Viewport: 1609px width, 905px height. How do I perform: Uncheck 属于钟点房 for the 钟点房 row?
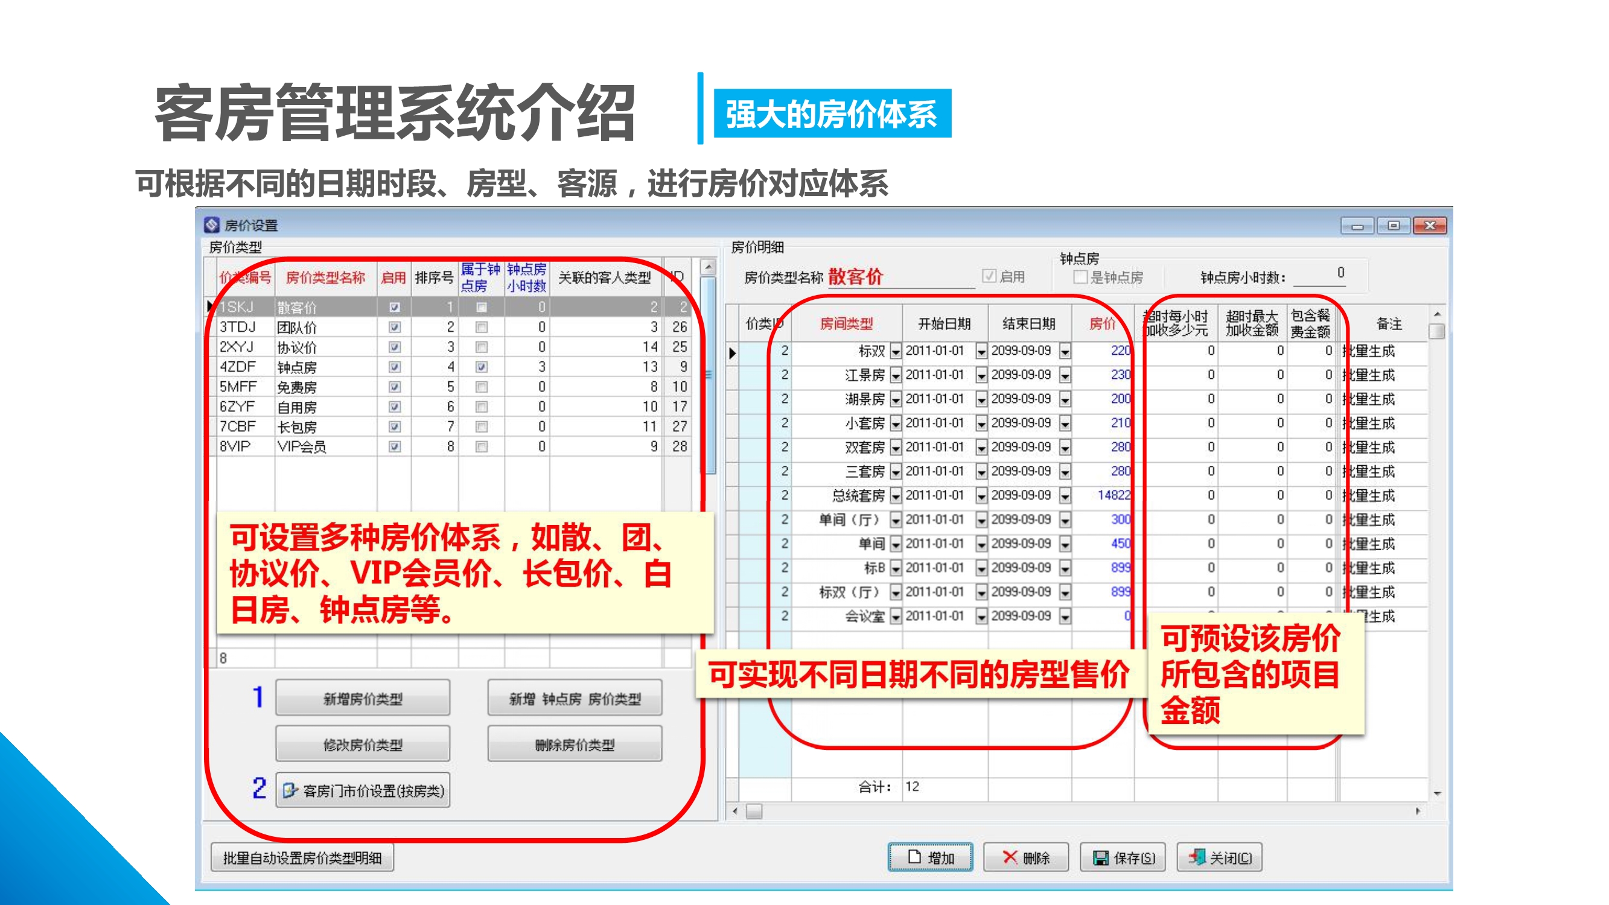[481, 367]
